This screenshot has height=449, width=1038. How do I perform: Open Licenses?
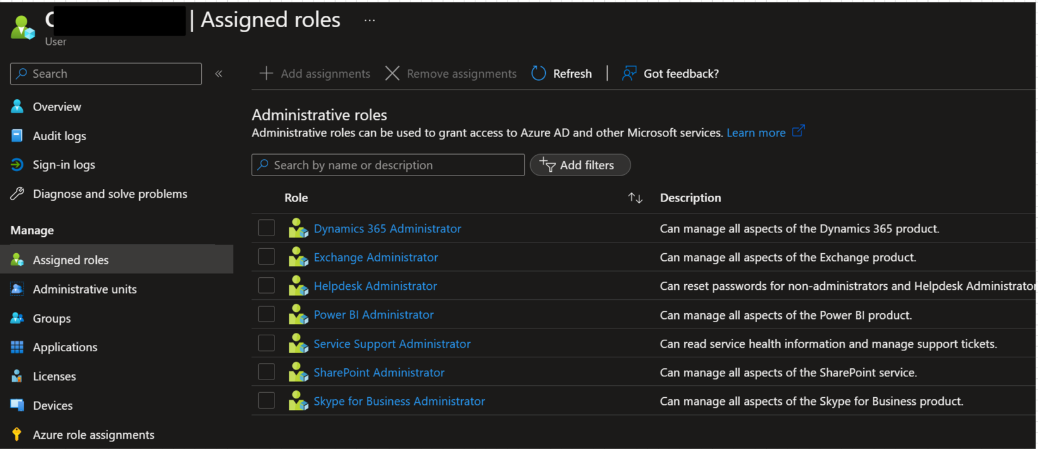click(54, 376)
